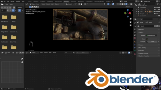
Task: Expand the Ray Visibility panel
Action: [148, 48]
